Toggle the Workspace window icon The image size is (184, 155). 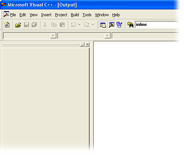click(x=103, y=25)
